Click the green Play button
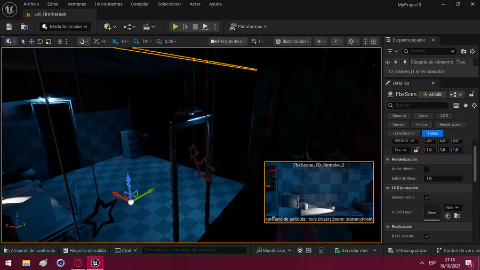480x270 pixels. pyautogui.click(x=175, y=26)
